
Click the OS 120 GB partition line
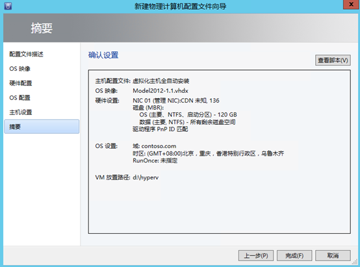(x=188, y=114)
